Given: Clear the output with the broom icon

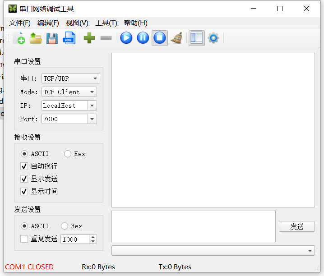Looking at the screenshot, I should (177, 38).
